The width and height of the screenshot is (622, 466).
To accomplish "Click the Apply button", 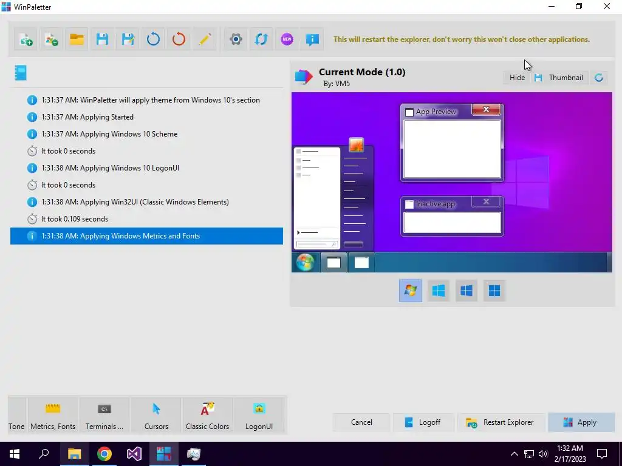I will tap(581, 422).
